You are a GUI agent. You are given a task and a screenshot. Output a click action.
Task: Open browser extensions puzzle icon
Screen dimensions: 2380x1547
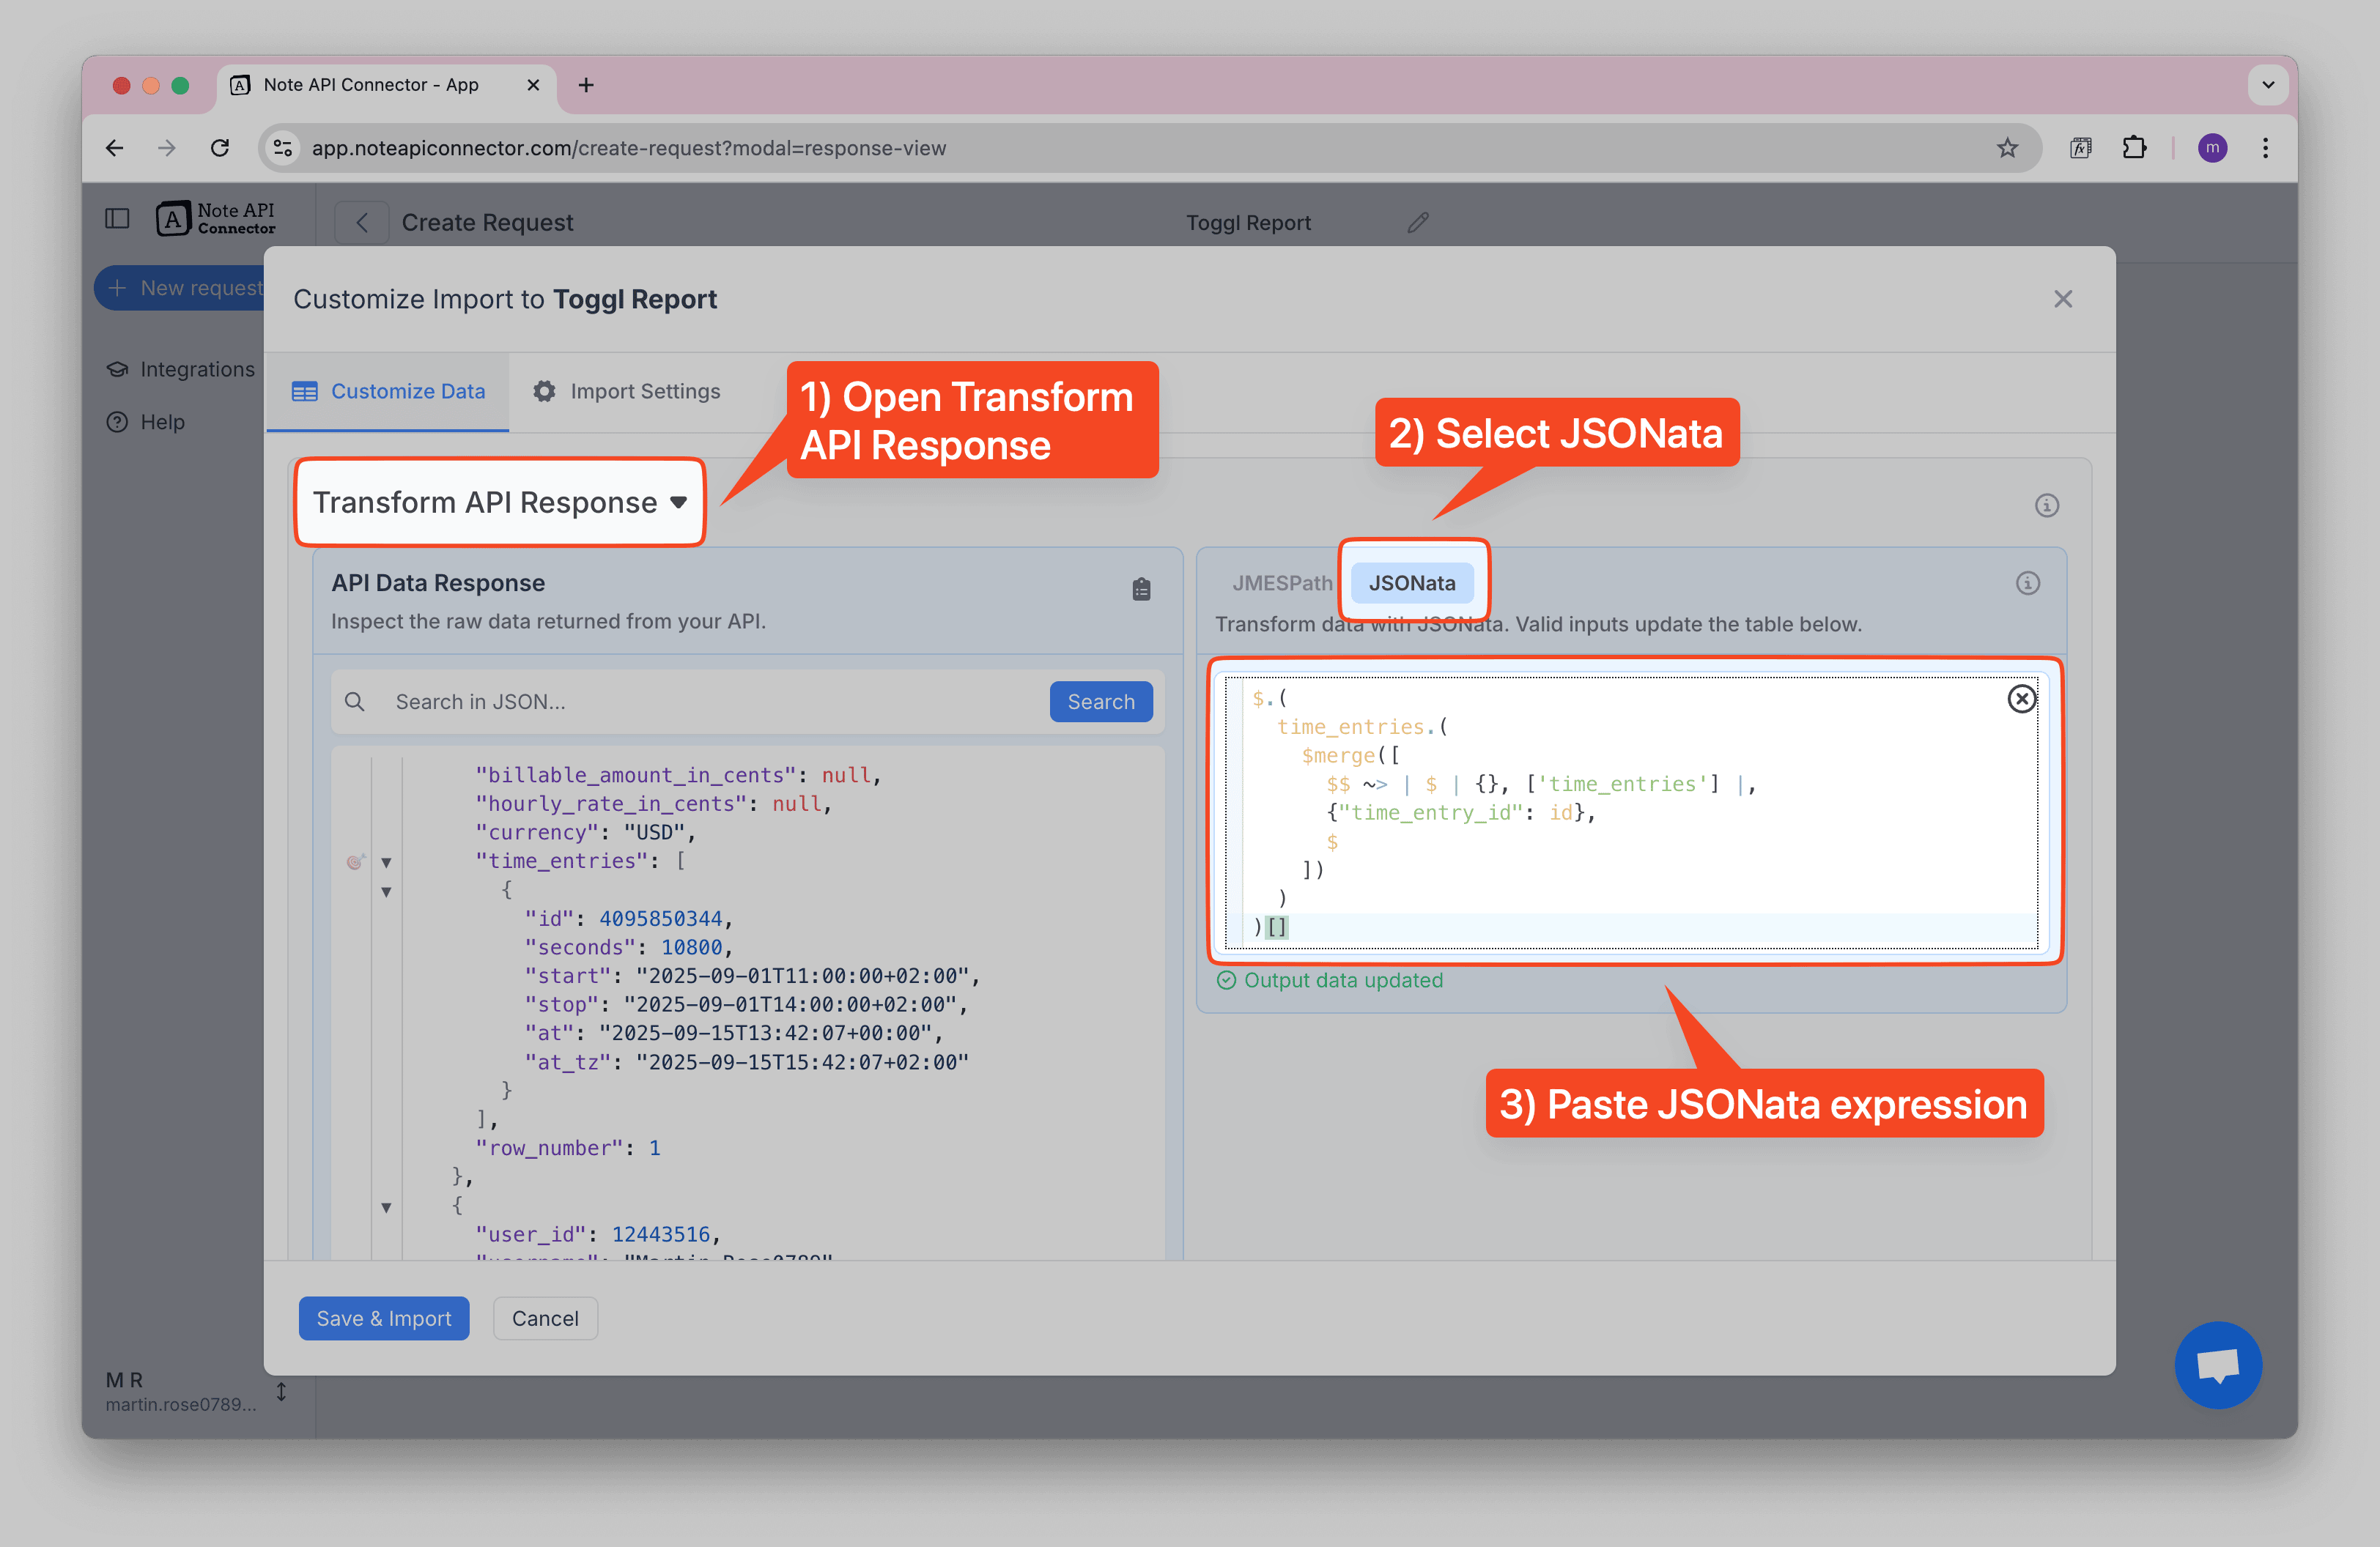[x=2134, y=148]
